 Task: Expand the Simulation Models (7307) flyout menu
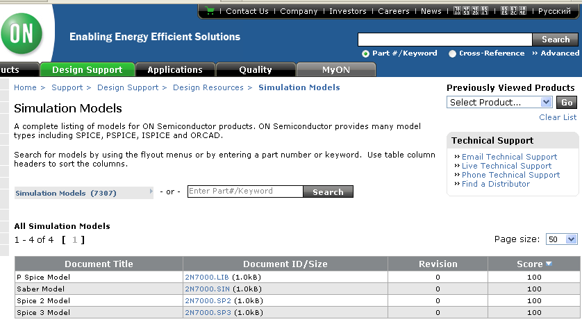tap(84, 193)
